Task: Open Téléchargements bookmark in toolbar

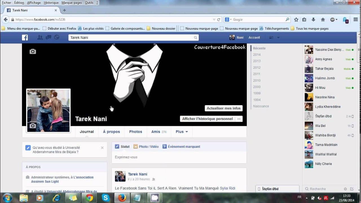Action: point(274,28)
